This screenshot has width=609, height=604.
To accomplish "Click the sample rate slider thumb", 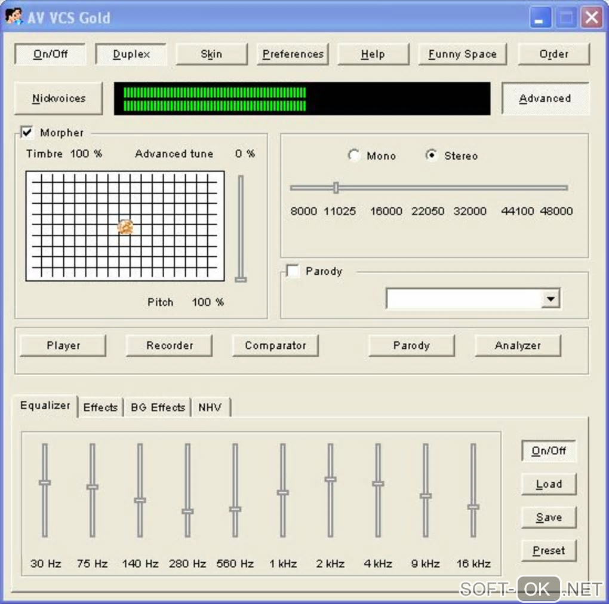I will coord(336,188).
